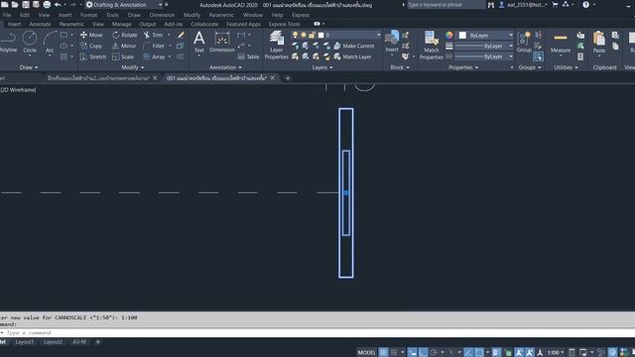635x357 pixels.
Task: Open the linetype ByLayer dropdown
Action: click(x=511, y=57)
